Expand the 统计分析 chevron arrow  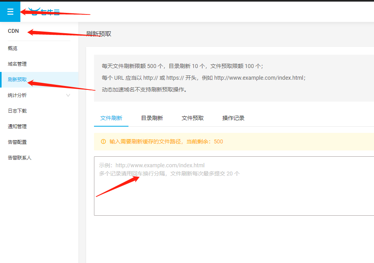(x=68, y=95)
